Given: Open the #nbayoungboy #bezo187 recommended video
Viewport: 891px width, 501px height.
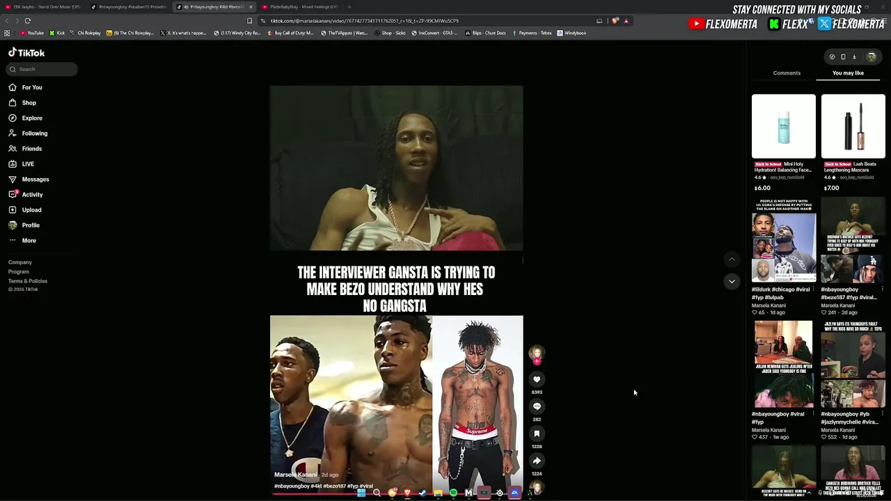Looking at the screenshot, I should click(853, 240).
